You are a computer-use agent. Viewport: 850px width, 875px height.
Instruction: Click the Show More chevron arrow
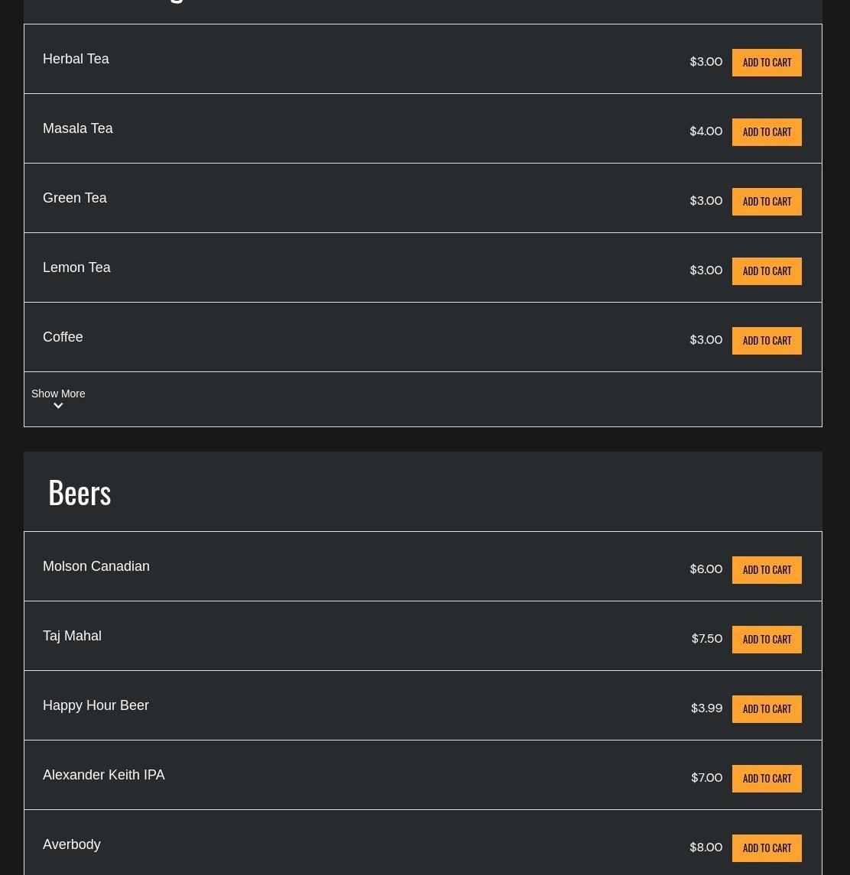pos(58,407)
